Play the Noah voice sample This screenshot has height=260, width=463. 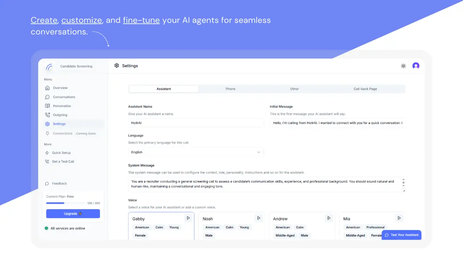click(259, 218)
